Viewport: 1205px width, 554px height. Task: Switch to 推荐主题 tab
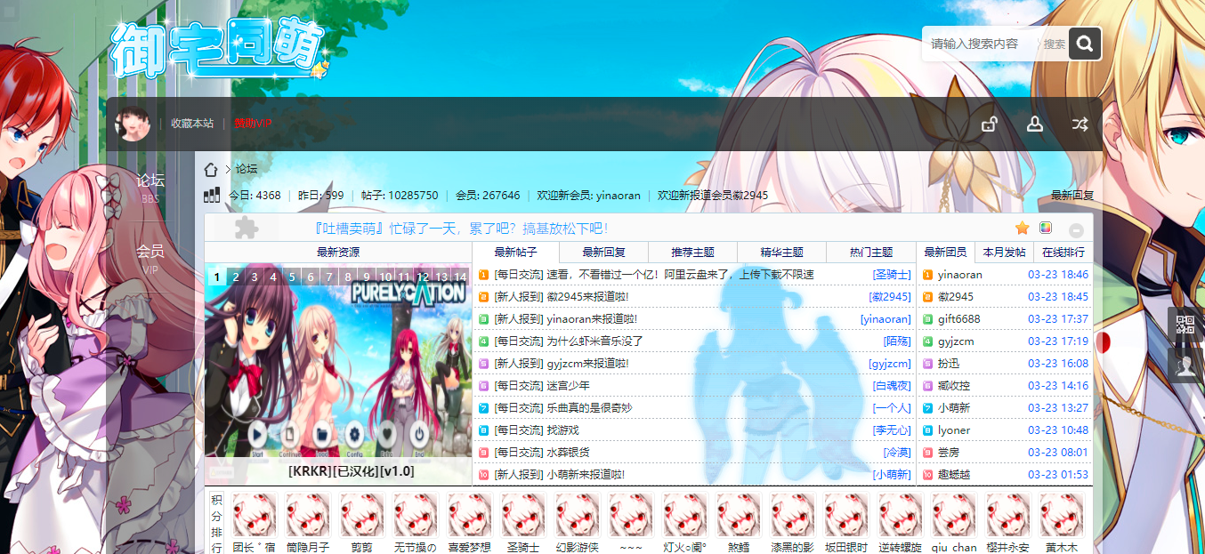tap(693, 253)
